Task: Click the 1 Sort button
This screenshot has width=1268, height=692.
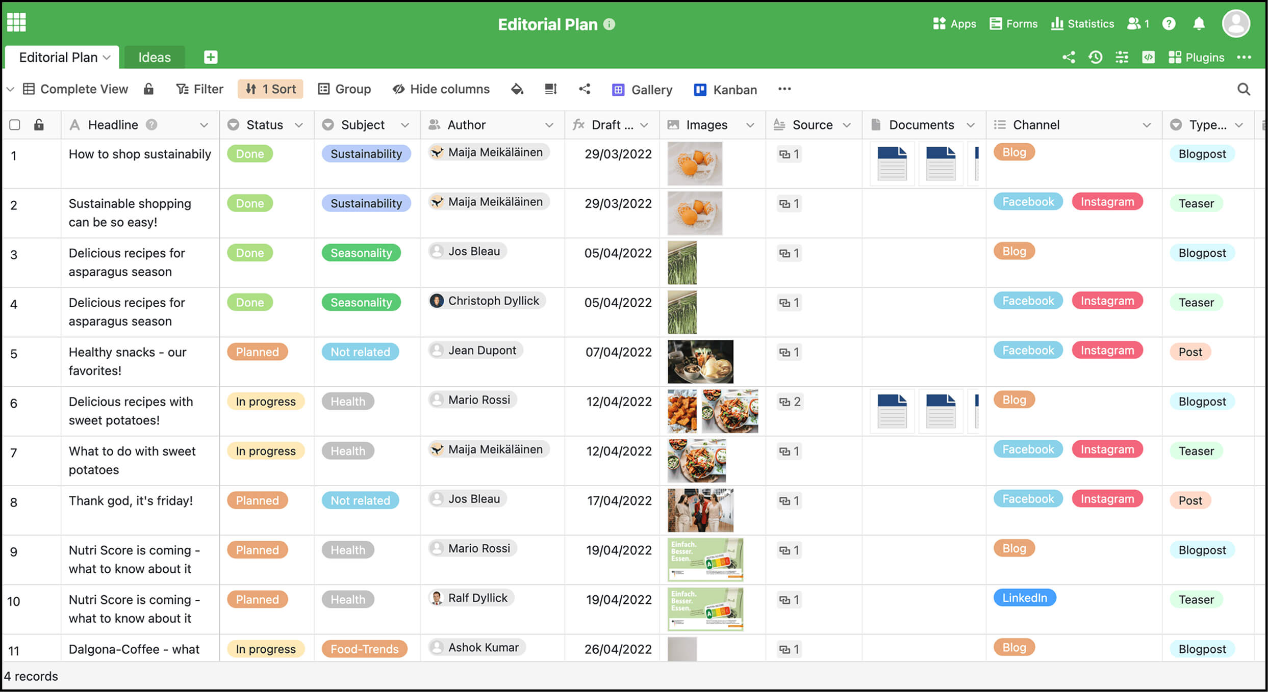Action: pyautogui.click(x=270, y=89)
